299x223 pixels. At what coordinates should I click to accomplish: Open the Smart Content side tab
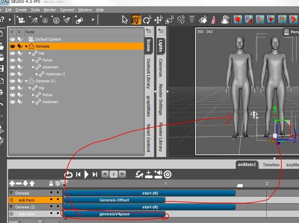click(149, 138)
